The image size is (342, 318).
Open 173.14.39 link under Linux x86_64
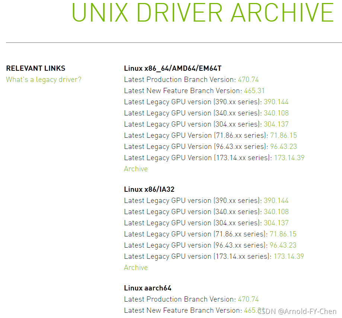point(289,158)
